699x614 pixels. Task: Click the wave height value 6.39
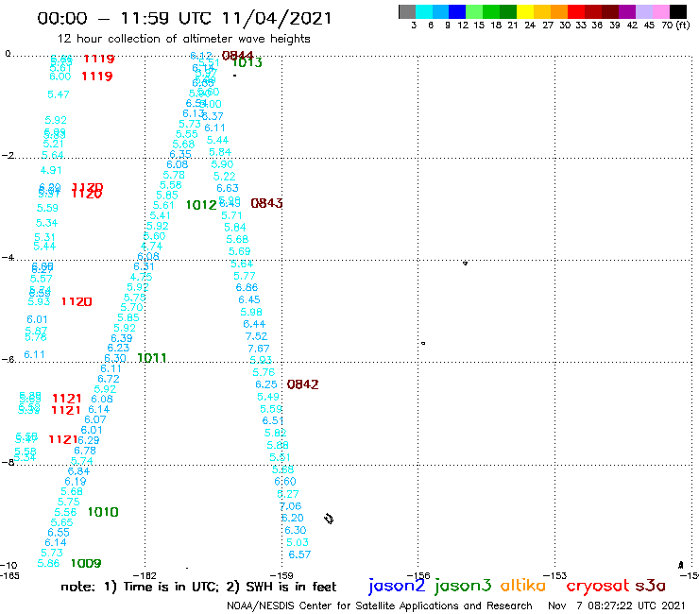[122, 338]
